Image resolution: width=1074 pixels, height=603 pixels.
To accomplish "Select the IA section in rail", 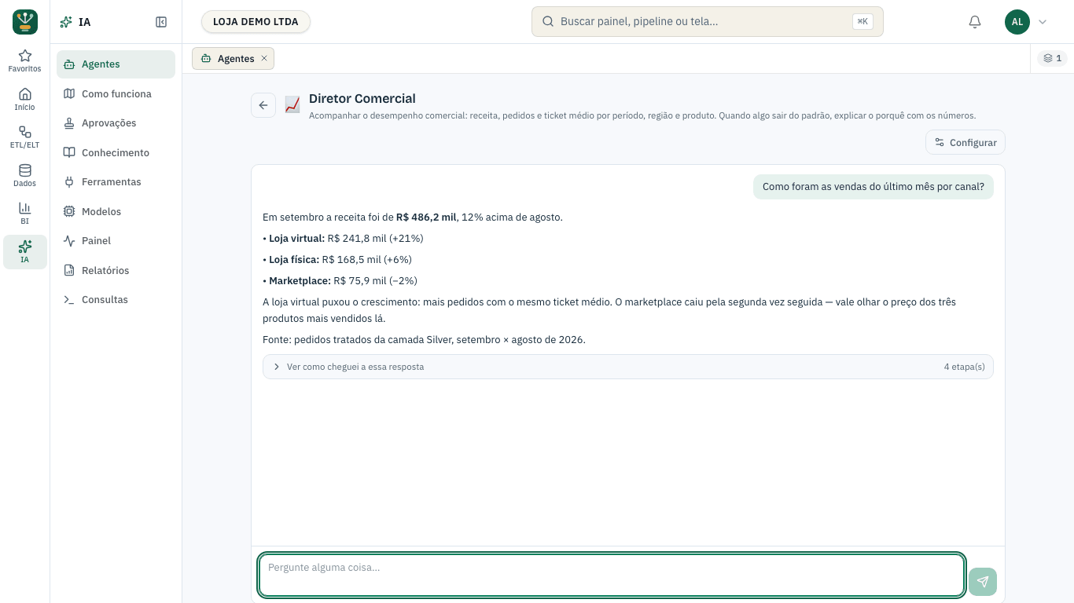I will click(x=24, y=251).
